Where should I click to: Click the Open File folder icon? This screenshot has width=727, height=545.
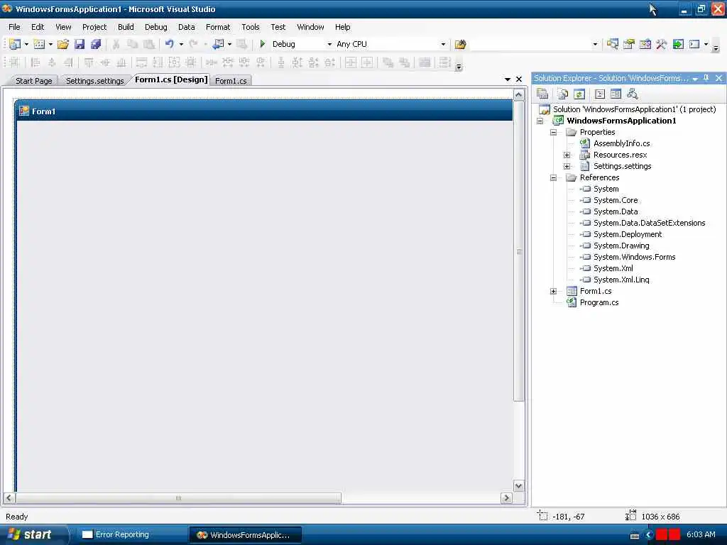point(63,44)
